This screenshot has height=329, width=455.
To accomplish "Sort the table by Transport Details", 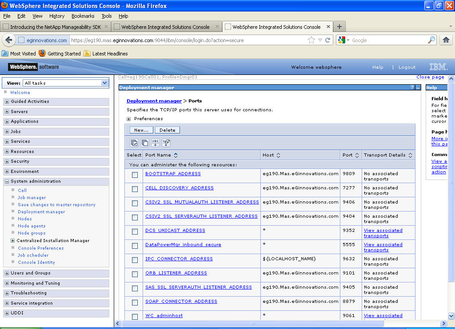I will (x=410, y=155).
